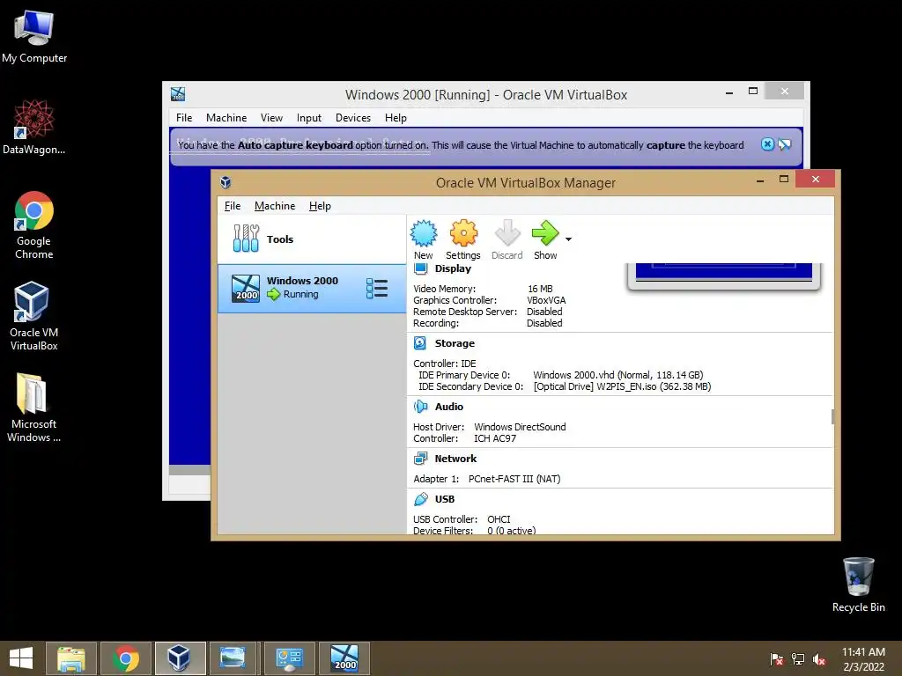Open the Audio section heading link

[x=448, y=407]
